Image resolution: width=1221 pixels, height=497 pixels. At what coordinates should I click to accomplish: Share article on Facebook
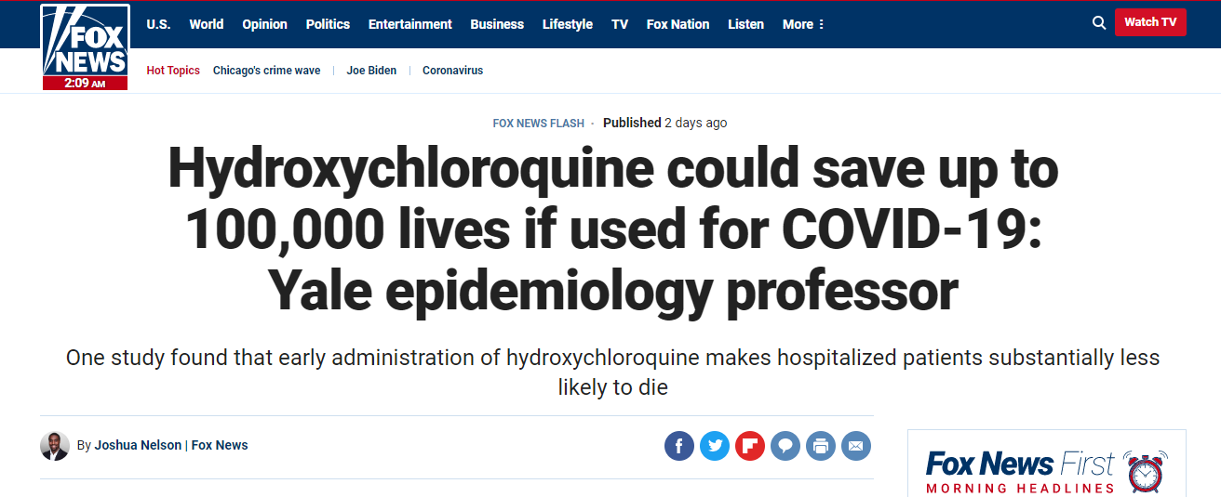[x=679, y=446]
